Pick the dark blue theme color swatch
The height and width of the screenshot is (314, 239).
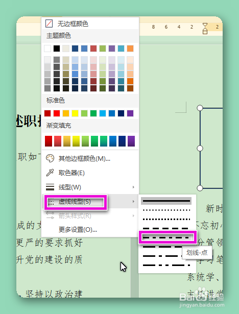click(75, 49)
